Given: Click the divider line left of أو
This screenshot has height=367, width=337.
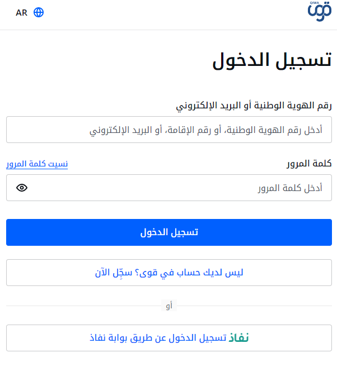Looking at the screenshot, I should pyautogui.click(x=84, y=306).
